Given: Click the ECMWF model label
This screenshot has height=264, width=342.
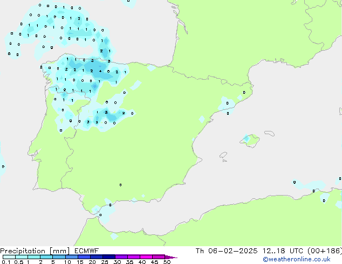Looking at the screenshot, I should click(87, 251).
